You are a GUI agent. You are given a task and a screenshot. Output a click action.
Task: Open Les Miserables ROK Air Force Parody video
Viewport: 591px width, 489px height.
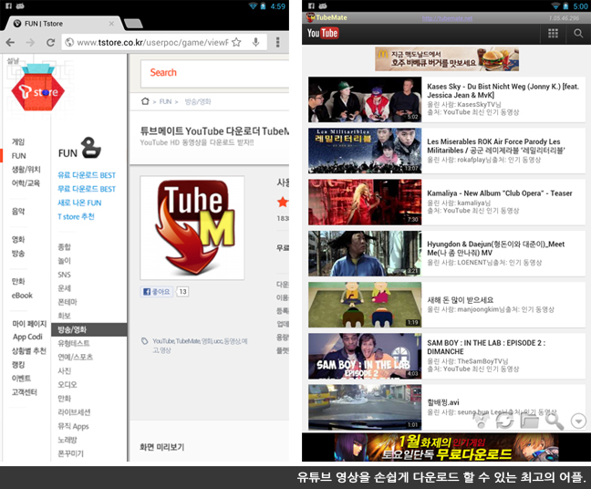(x=447, y=151)
